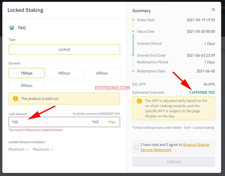Click the Value Date 2021-05-20 00:00 value
This screenshot has height=176, width=225.
click(201, 31)
